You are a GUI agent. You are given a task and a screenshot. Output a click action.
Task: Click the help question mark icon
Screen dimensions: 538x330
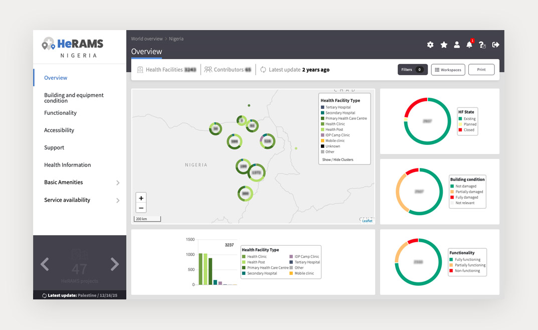[x=482, y=45]
